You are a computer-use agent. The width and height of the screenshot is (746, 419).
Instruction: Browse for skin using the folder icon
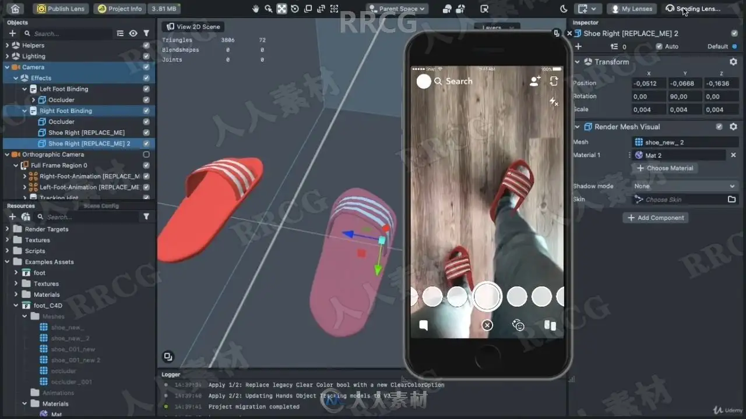(731, 199)
